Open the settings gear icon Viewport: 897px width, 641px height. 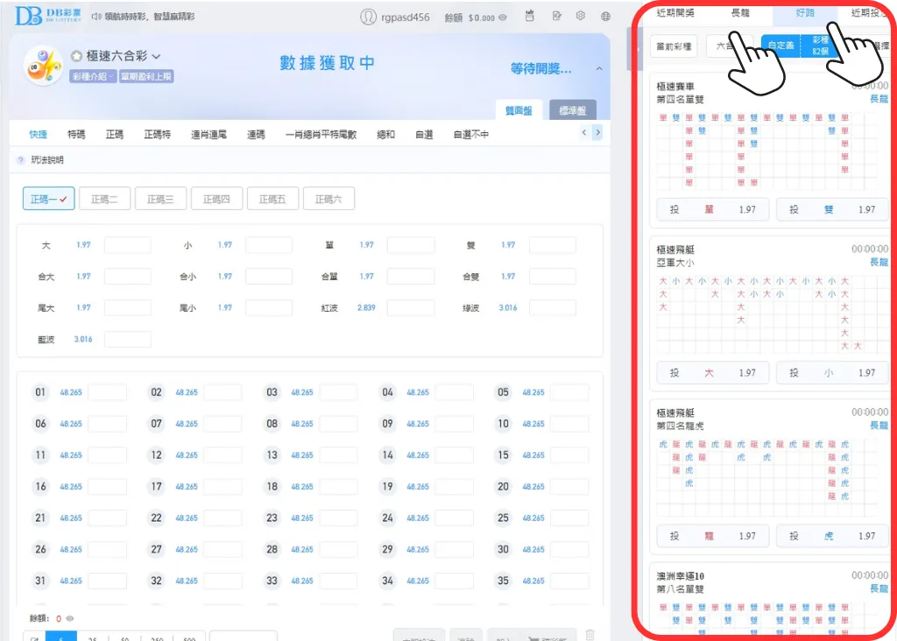point(580,15)
